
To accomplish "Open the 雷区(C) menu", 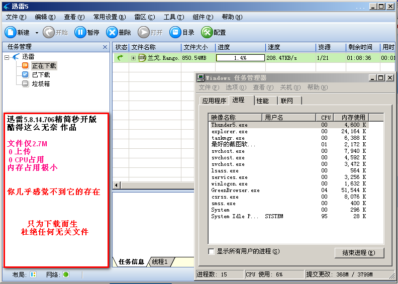I will click(x=145, y=17).
